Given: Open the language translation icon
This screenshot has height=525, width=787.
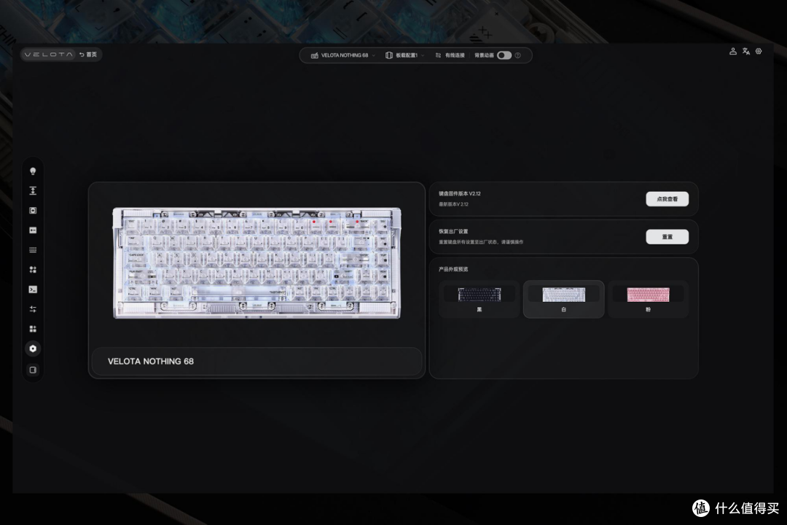Looking at the screenshot, I should pos(746,51).
